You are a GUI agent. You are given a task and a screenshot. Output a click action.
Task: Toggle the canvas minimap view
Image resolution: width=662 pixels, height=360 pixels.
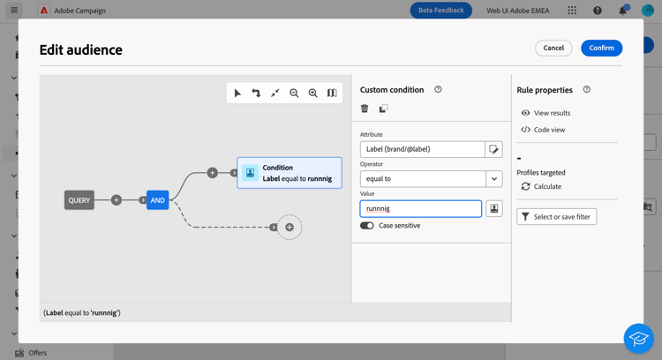[332, 93]
